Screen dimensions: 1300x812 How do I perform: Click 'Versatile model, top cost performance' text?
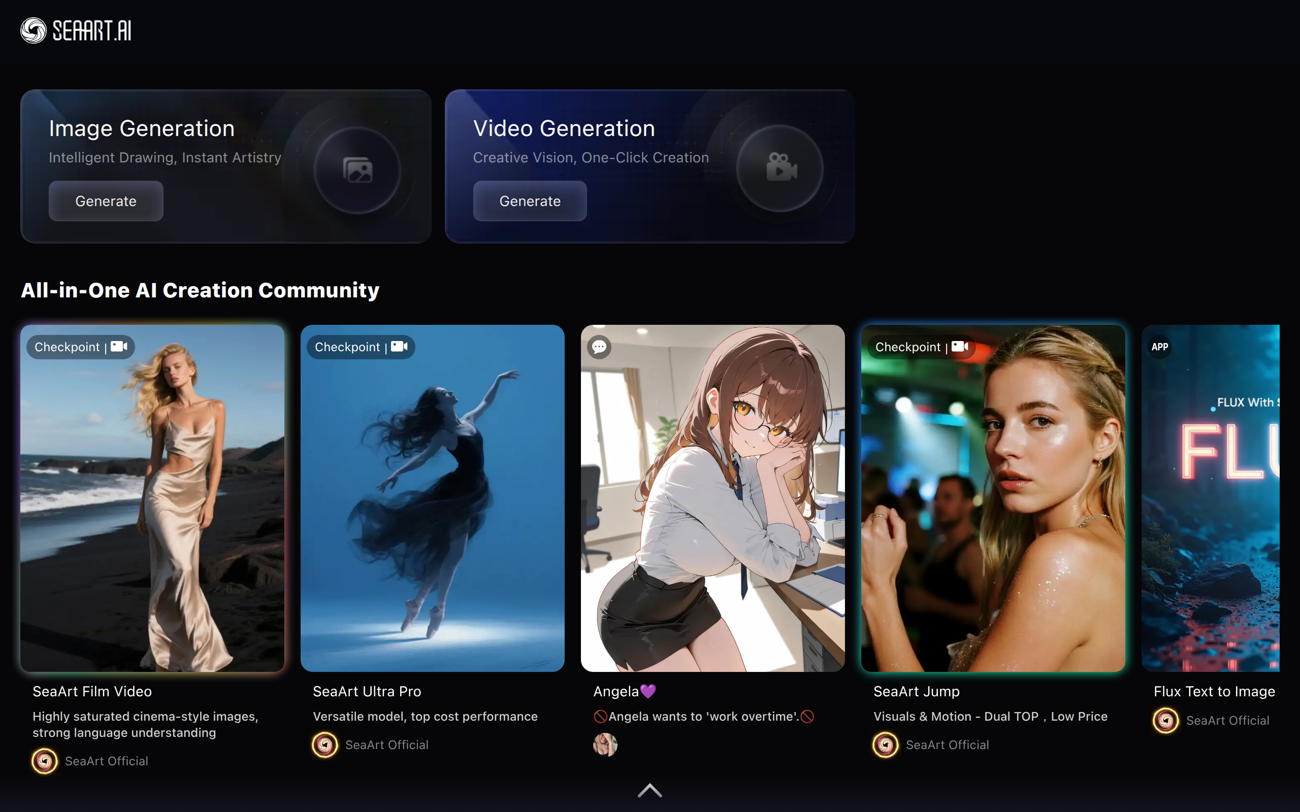tap(425, 716)
